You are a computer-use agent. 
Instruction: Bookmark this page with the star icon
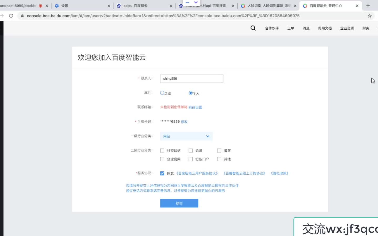(x=370, y=16)
